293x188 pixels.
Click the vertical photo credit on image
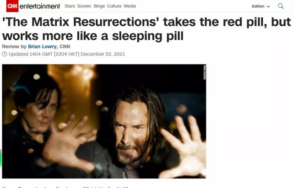click(x=205, y=72)
